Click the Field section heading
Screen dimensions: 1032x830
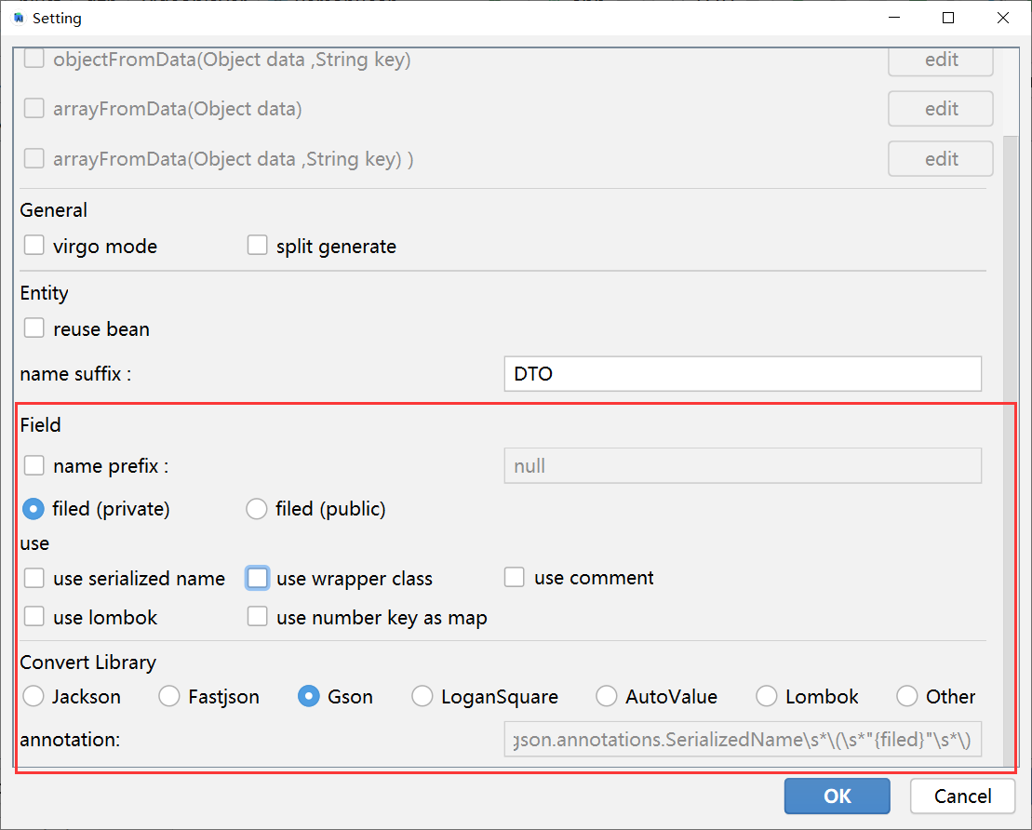click(40, 424)
